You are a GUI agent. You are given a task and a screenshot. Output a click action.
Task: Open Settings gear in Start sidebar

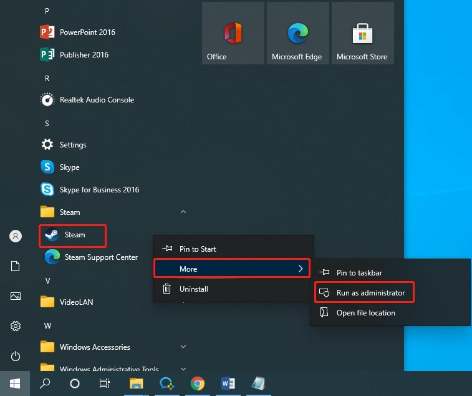pos(16,326)
